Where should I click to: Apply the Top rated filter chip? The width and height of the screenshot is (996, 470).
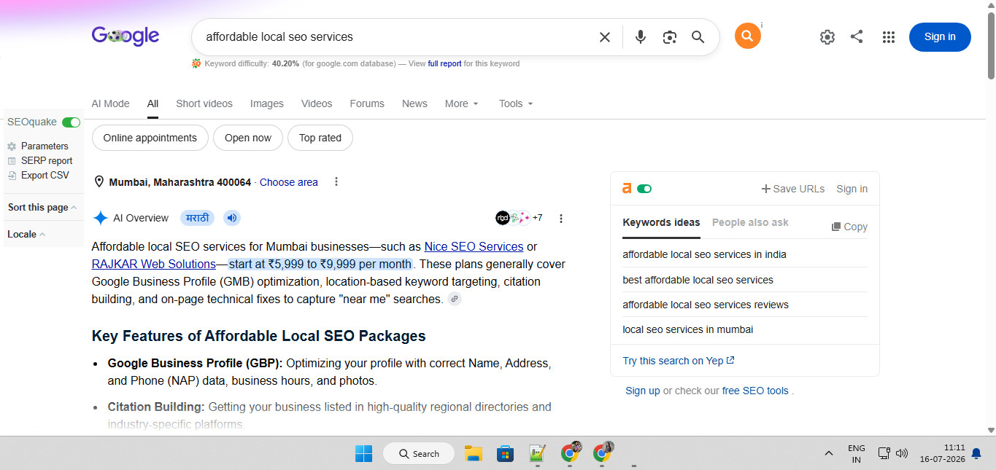[320, 138]
